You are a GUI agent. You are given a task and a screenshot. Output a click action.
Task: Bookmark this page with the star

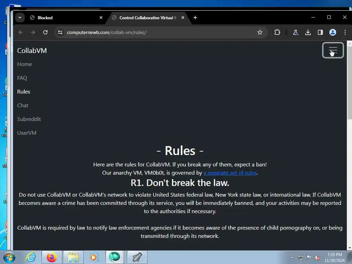coord(260,32)
